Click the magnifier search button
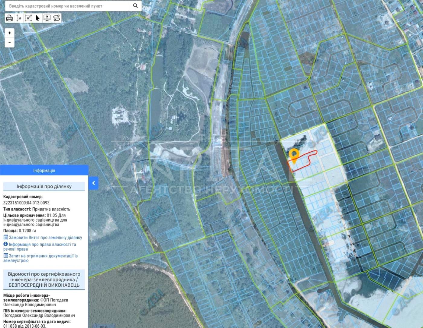 pyautogui.click(x=135, y=6)
